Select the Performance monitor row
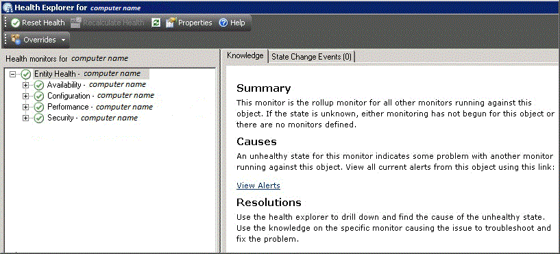 [x=100, y=107]
